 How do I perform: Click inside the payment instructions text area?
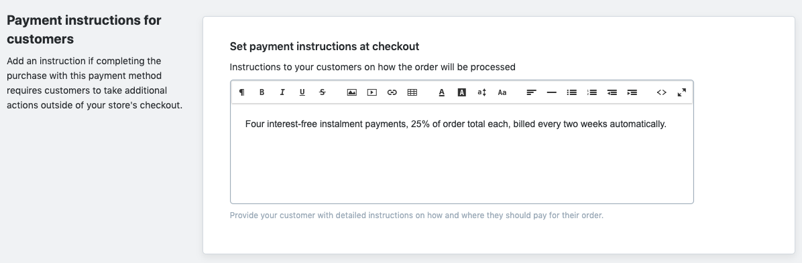click(462, 154)
